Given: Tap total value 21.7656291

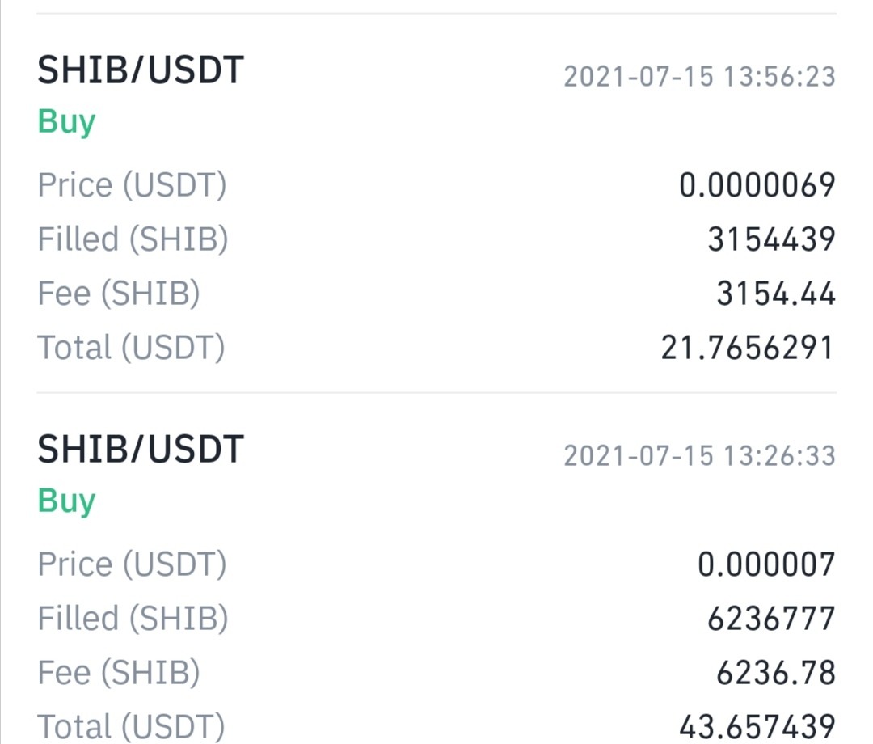Looking at the screenshot, I should click(x=747, y=348).
